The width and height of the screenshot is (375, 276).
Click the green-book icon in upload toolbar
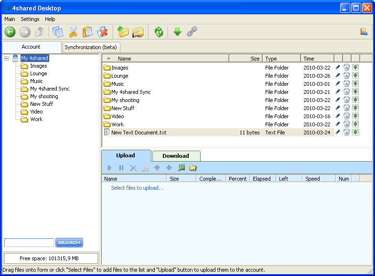[x=181, y=167]
